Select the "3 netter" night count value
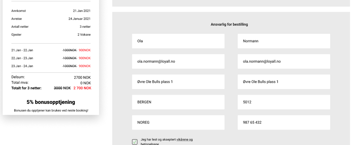 (x=85, y=27)
